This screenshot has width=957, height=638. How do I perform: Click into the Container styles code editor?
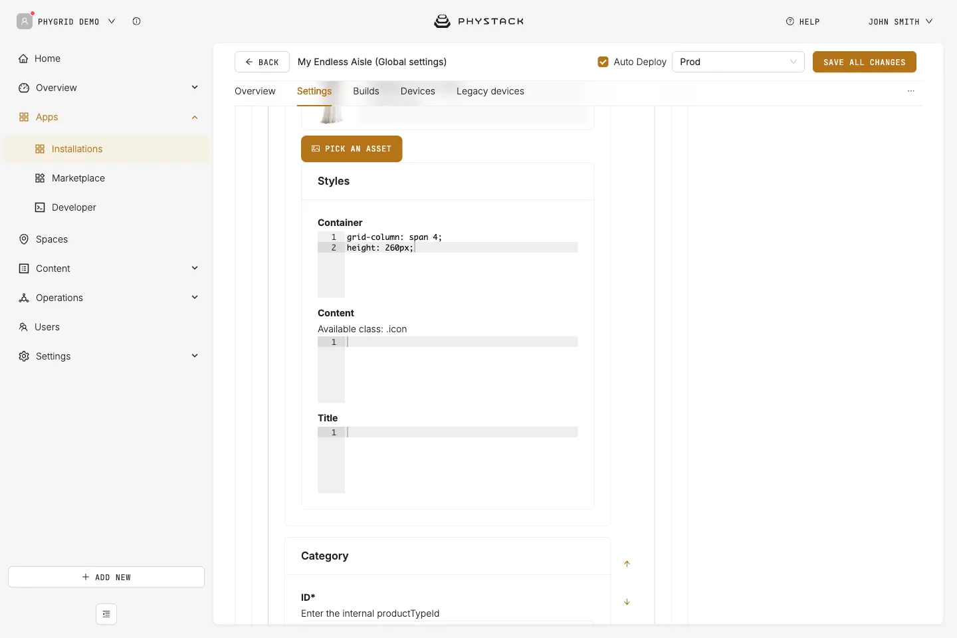click(448, 265)
